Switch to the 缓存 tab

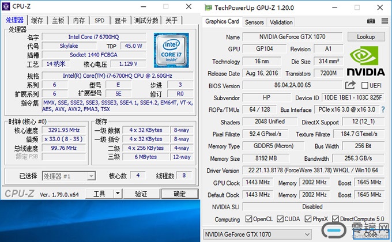pyautogui.click(x=37, y=21)
